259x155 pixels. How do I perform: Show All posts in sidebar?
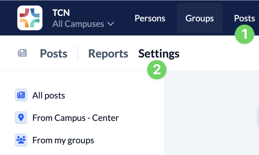point(49,95)
